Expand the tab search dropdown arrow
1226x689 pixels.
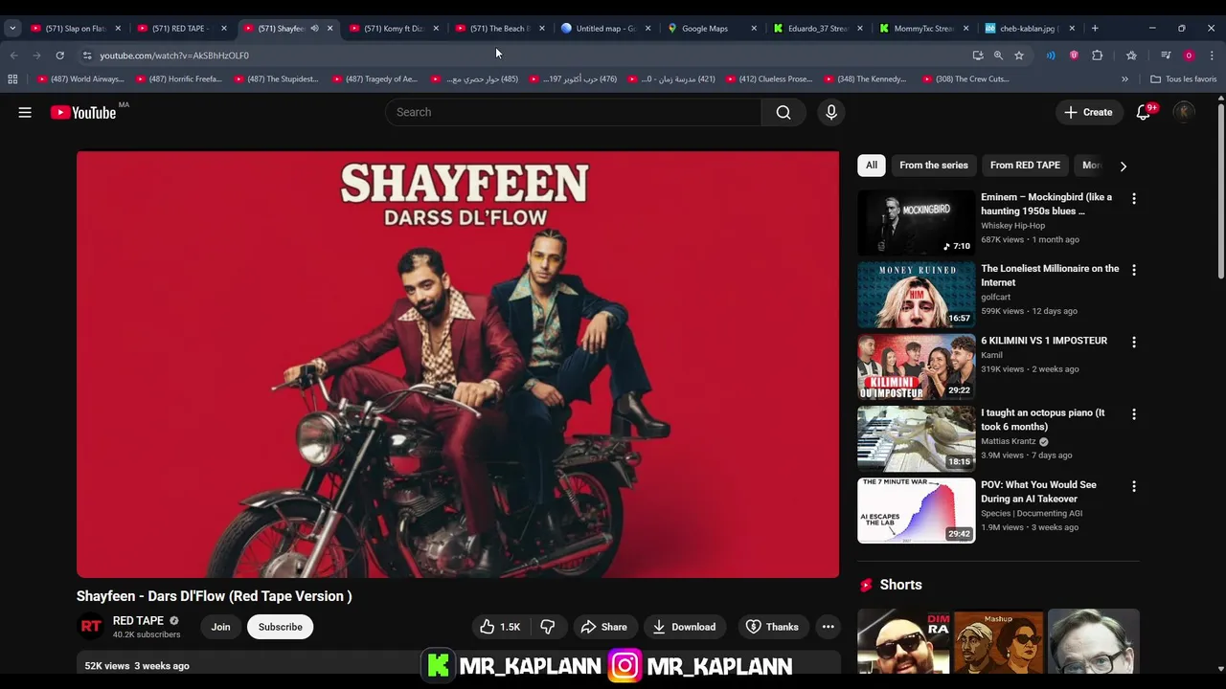click(x=12, y=28)
